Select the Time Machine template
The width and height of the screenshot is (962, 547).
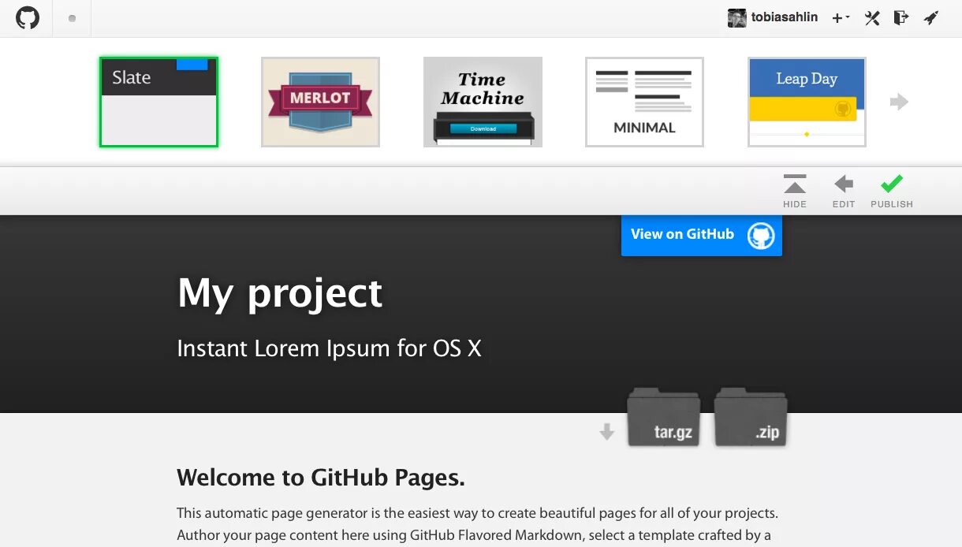pyautogui.click(x=483, y=102)
